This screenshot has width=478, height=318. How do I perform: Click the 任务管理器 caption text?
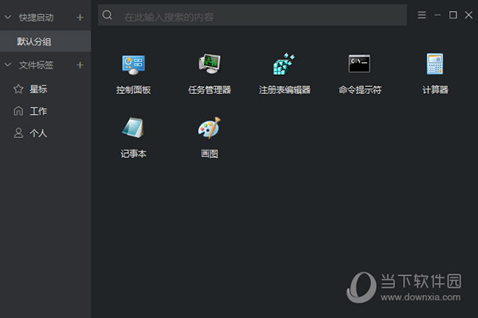210,90
